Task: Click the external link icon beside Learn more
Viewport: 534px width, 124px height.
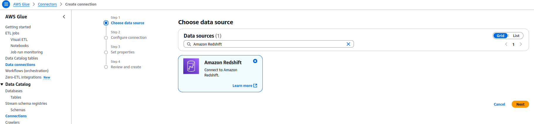Action: (255, 86)
